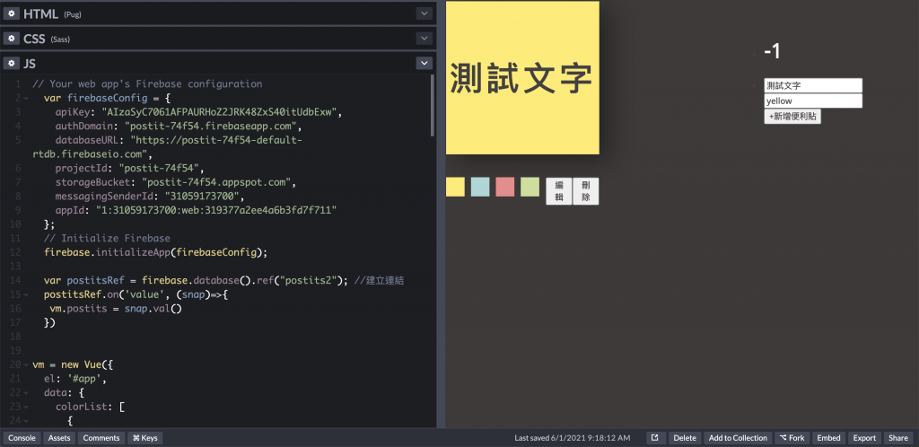Viewport: 919px width, 447px height.
Task: Focus the 測試文字 text input field
Action: [813, 85]
